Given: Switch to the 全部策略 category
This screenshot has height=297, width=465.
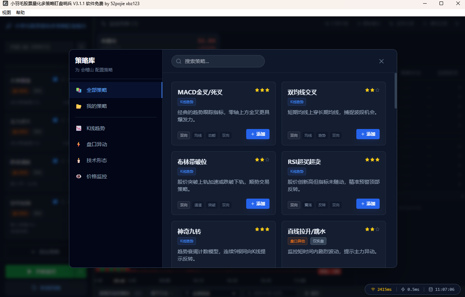Looking at the screenshot, I should point(116,90).
